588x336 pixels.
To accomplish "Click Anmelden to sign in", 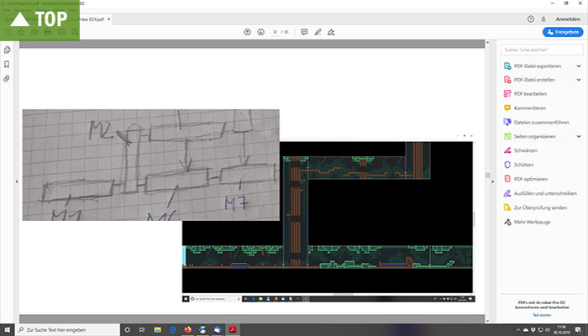I will click(565, 18).
